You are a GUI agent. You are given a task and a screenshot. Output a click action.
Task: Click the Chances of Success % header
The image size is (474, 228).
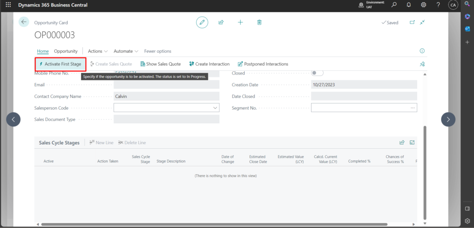(395, 159)
